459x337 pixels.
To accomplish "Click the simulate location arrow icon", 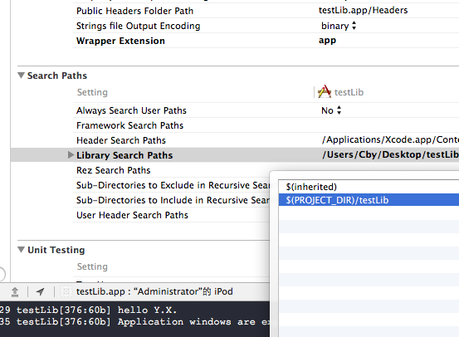I will pyautogui.click(x=41, y=291).
